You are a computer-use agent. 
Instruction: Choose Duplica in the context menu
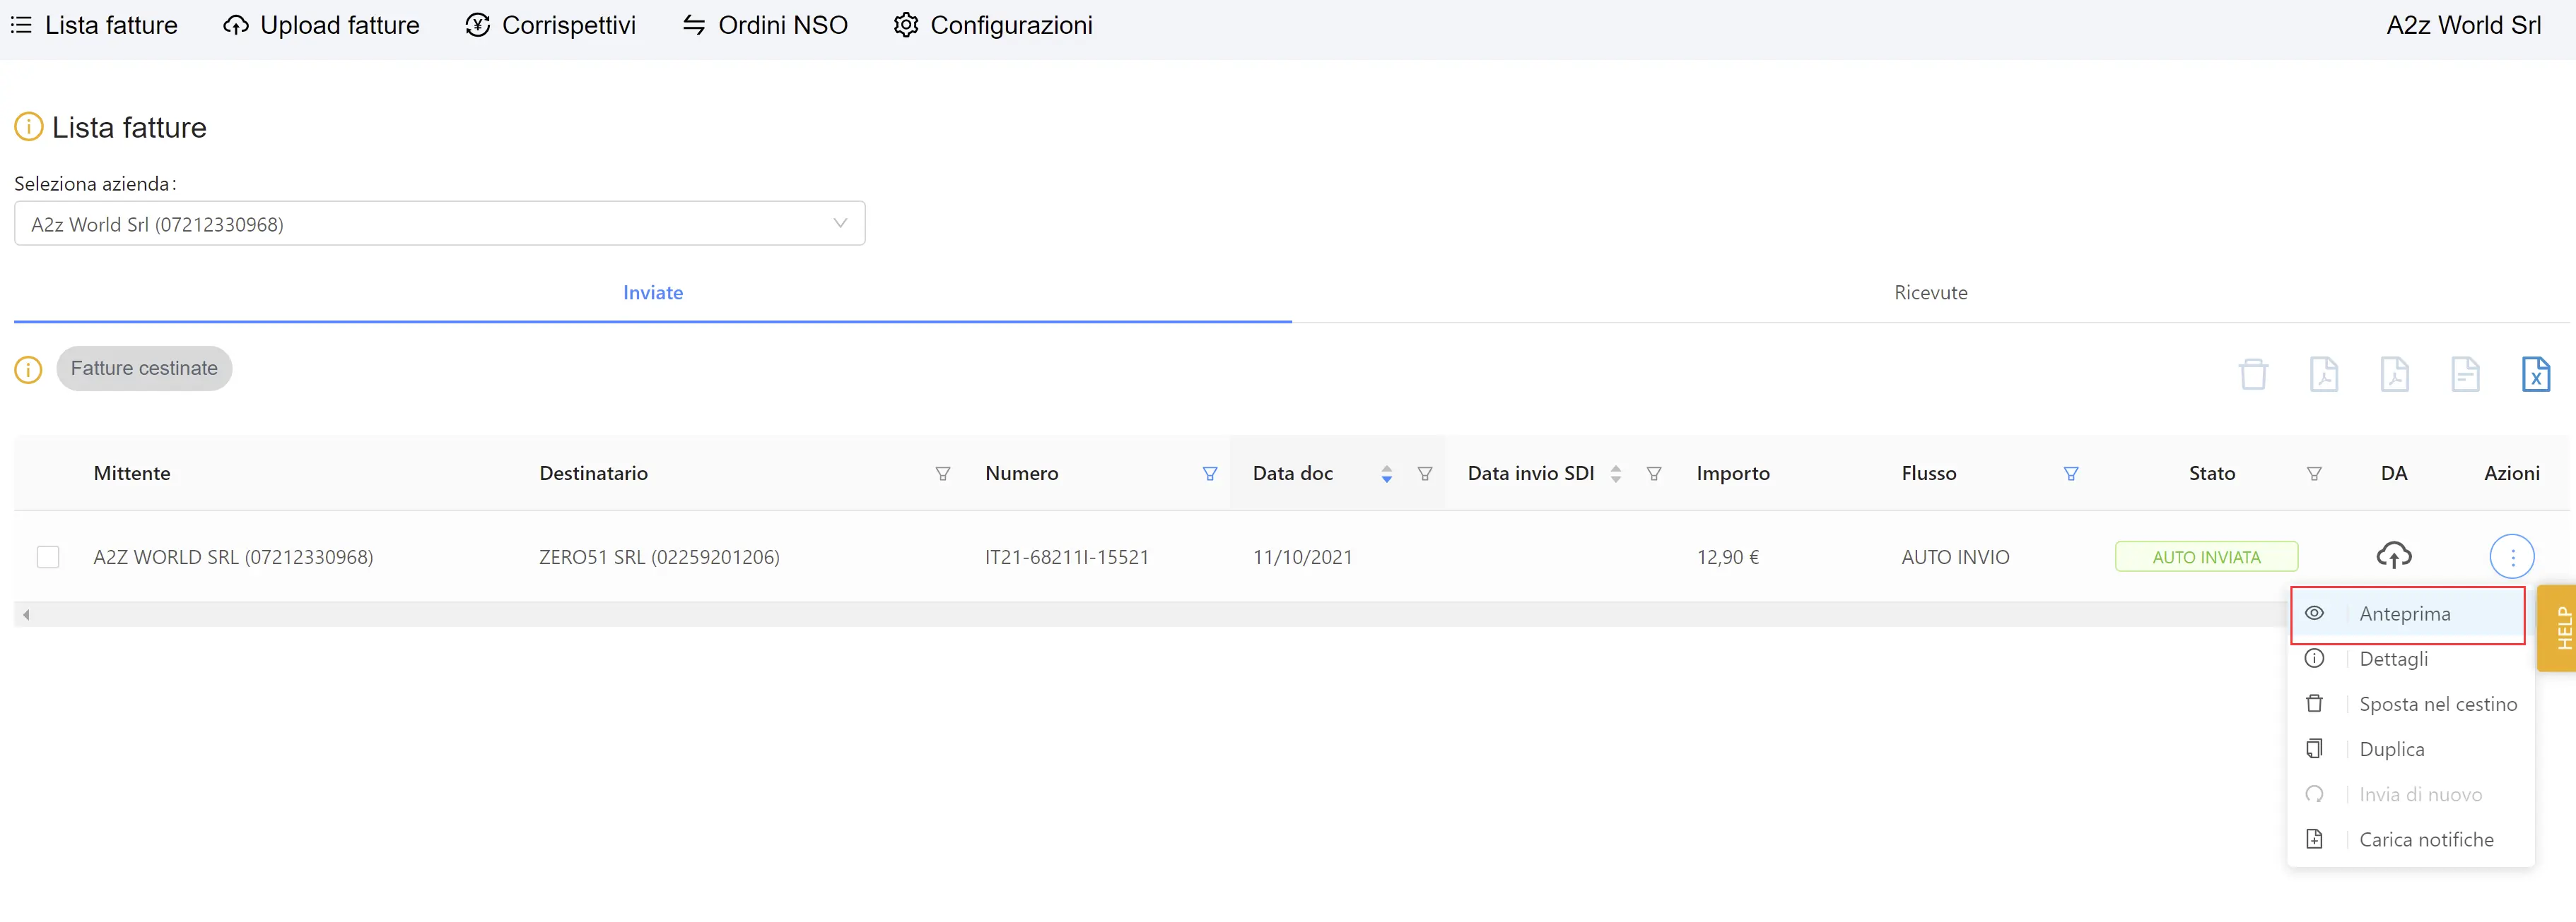[x=2391, y=749]
